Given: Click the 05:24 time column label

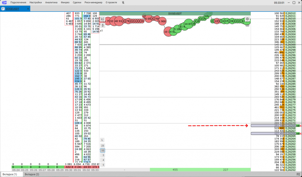Looking at the screenshot, I should [16, 170].
